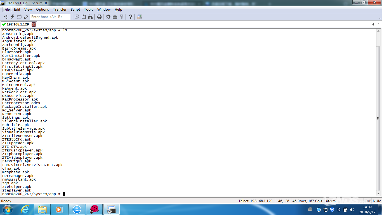Open the media player taskbar icon

[59, 209]
